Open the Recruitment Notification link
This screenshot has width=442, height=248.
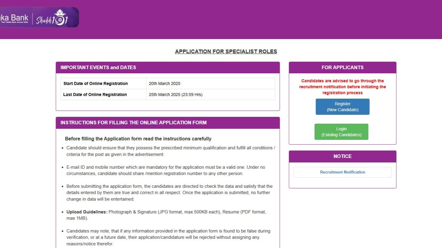tap(342, 172)
